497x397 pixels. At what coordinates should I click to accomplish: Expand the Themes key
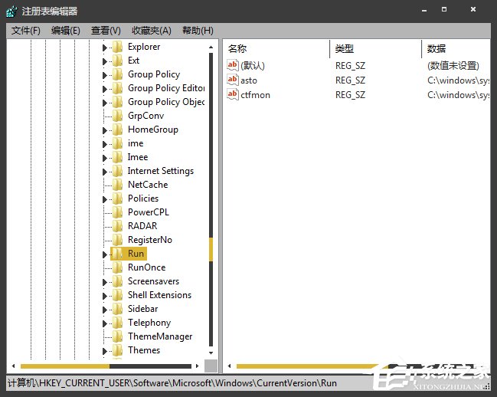[x=105, y=351]
